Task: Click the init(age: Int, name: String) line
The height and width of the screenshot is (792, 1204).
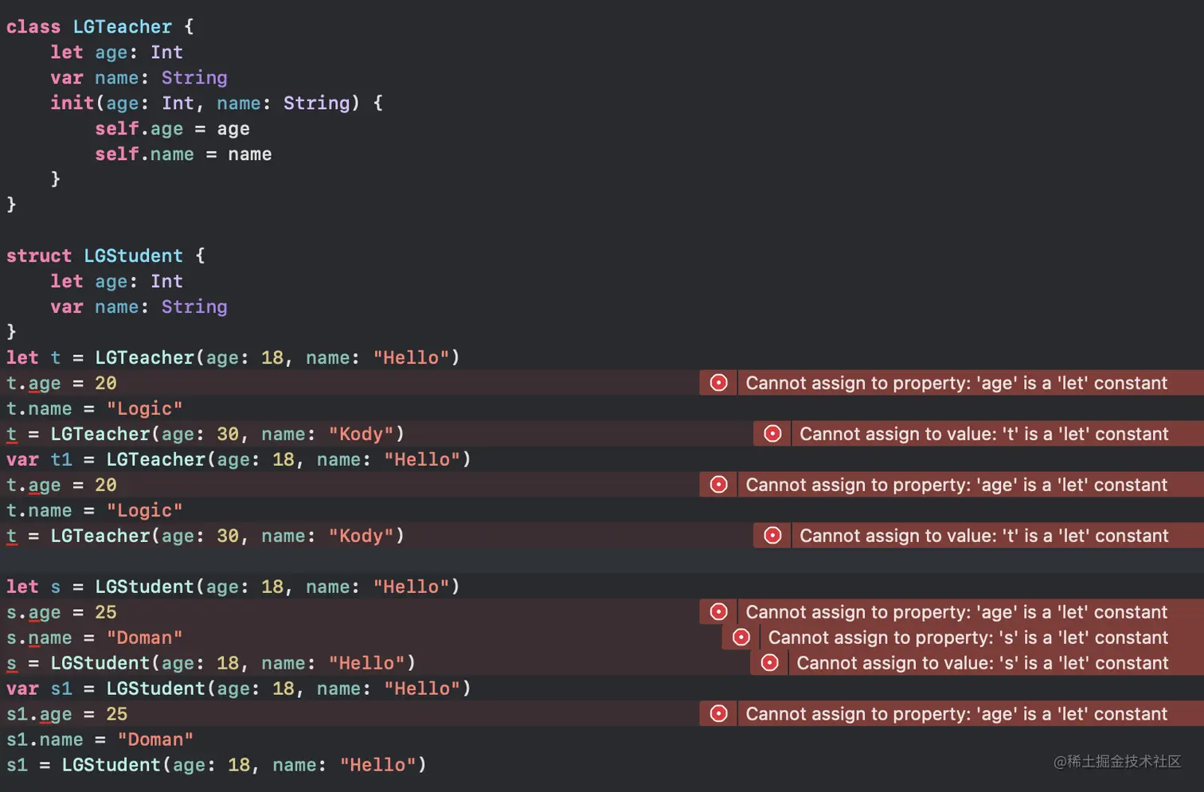Action: 217,103
